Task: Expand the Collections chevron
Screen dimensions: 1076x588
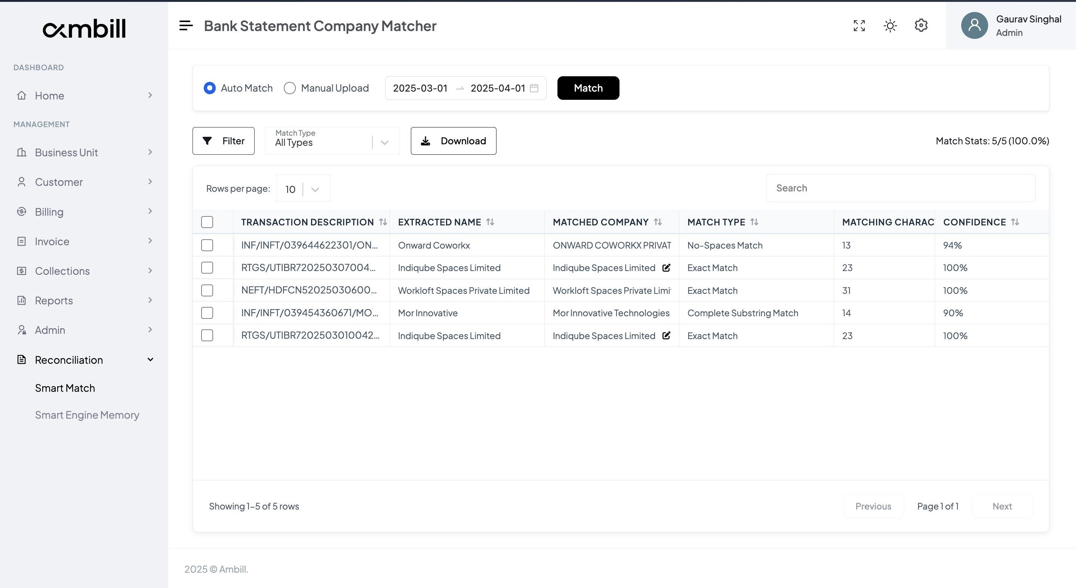Action: (150, 271)
